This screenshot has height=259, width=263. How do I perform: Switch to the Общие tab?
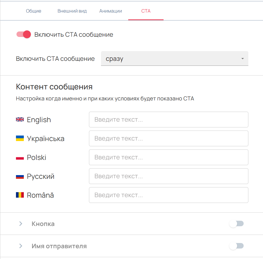[33, 11]
